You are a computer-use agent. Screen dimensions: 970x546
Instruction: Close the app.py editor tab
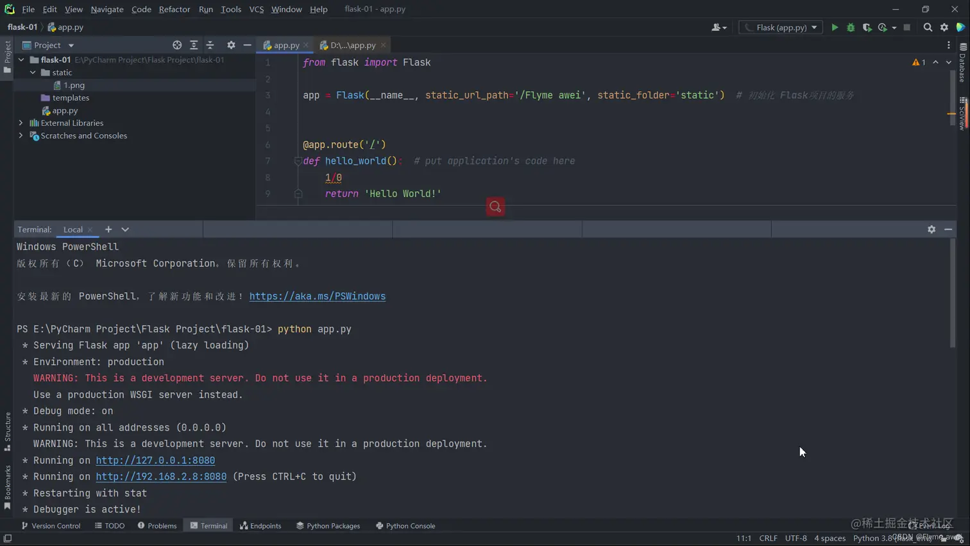click(x=306, y=46)
